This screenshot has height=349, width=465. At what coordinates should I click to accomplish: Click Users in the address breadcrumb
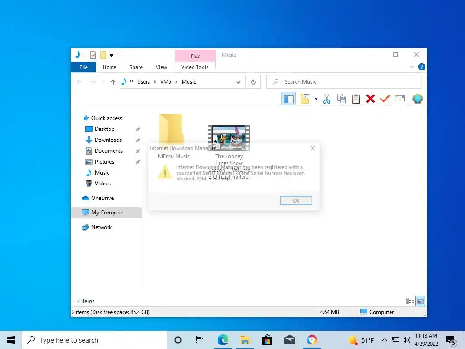(143, 82)
